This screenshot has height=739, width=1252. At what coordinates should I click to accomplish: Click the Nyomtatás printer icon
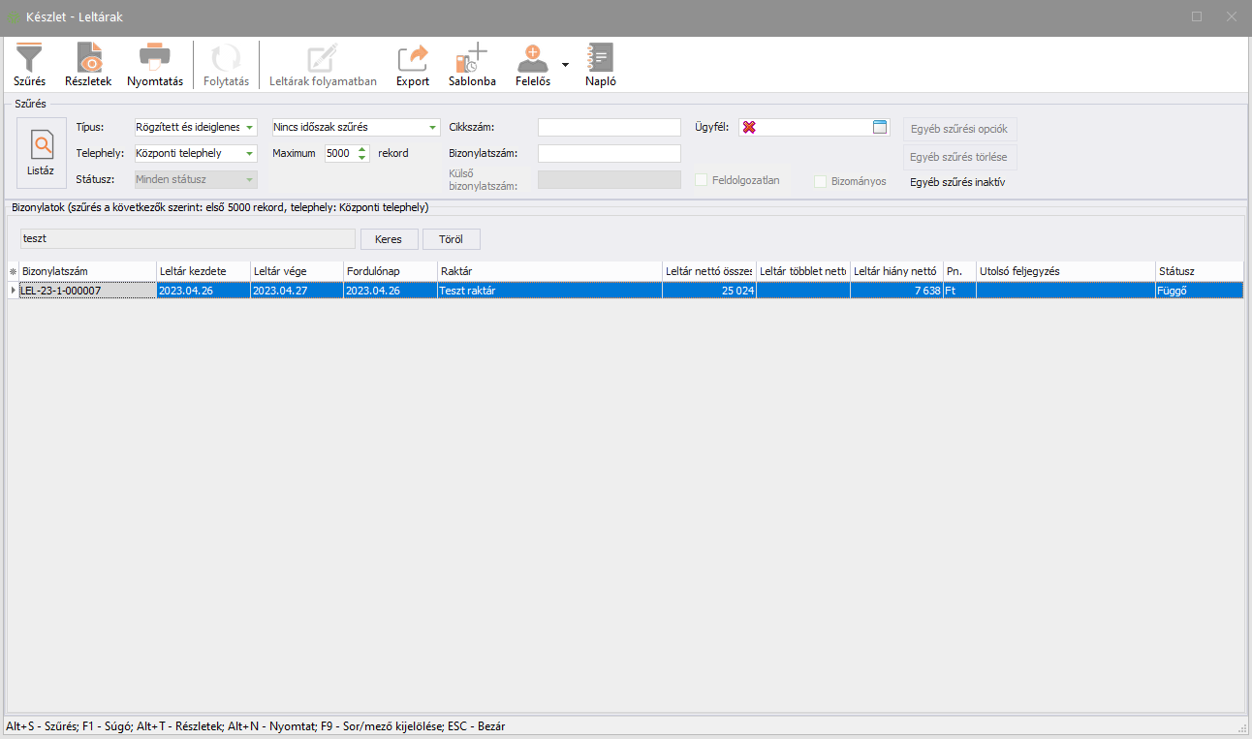click(x=155, y=60)
